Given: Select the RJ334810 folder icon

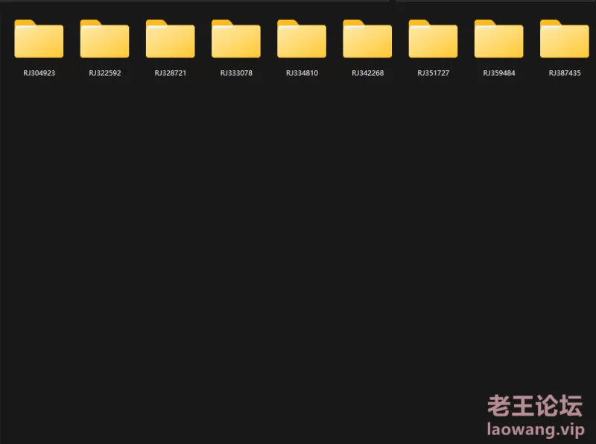Looking at the screenshot, I should click(x=302, y=39).
